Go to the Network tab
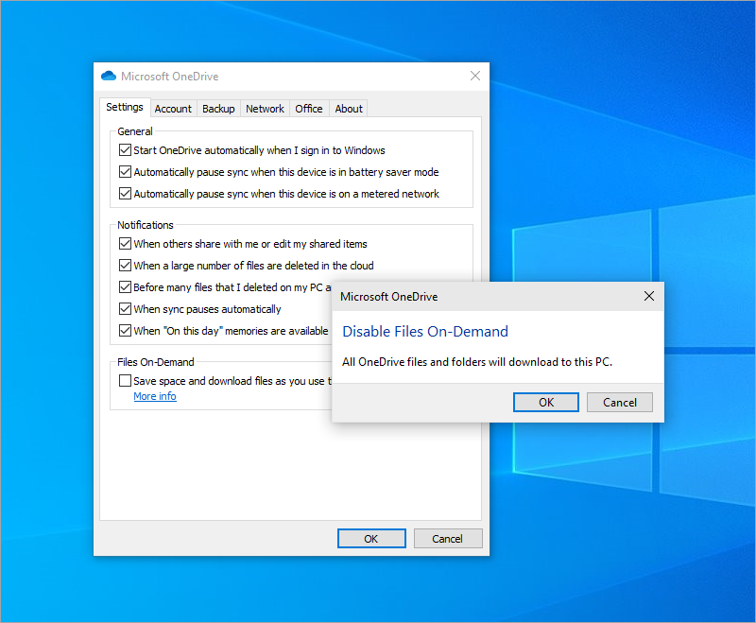 point(265,109)
